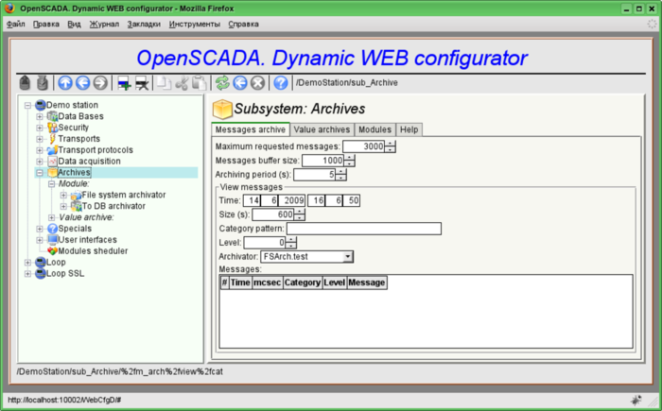Click the grey Forward arrow icon
This screenshot has width=662, height=411.
click(x=100, y=83)
